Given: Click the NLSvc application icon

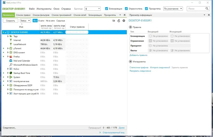Looking at the screenshot, I should tap(11, 69).
